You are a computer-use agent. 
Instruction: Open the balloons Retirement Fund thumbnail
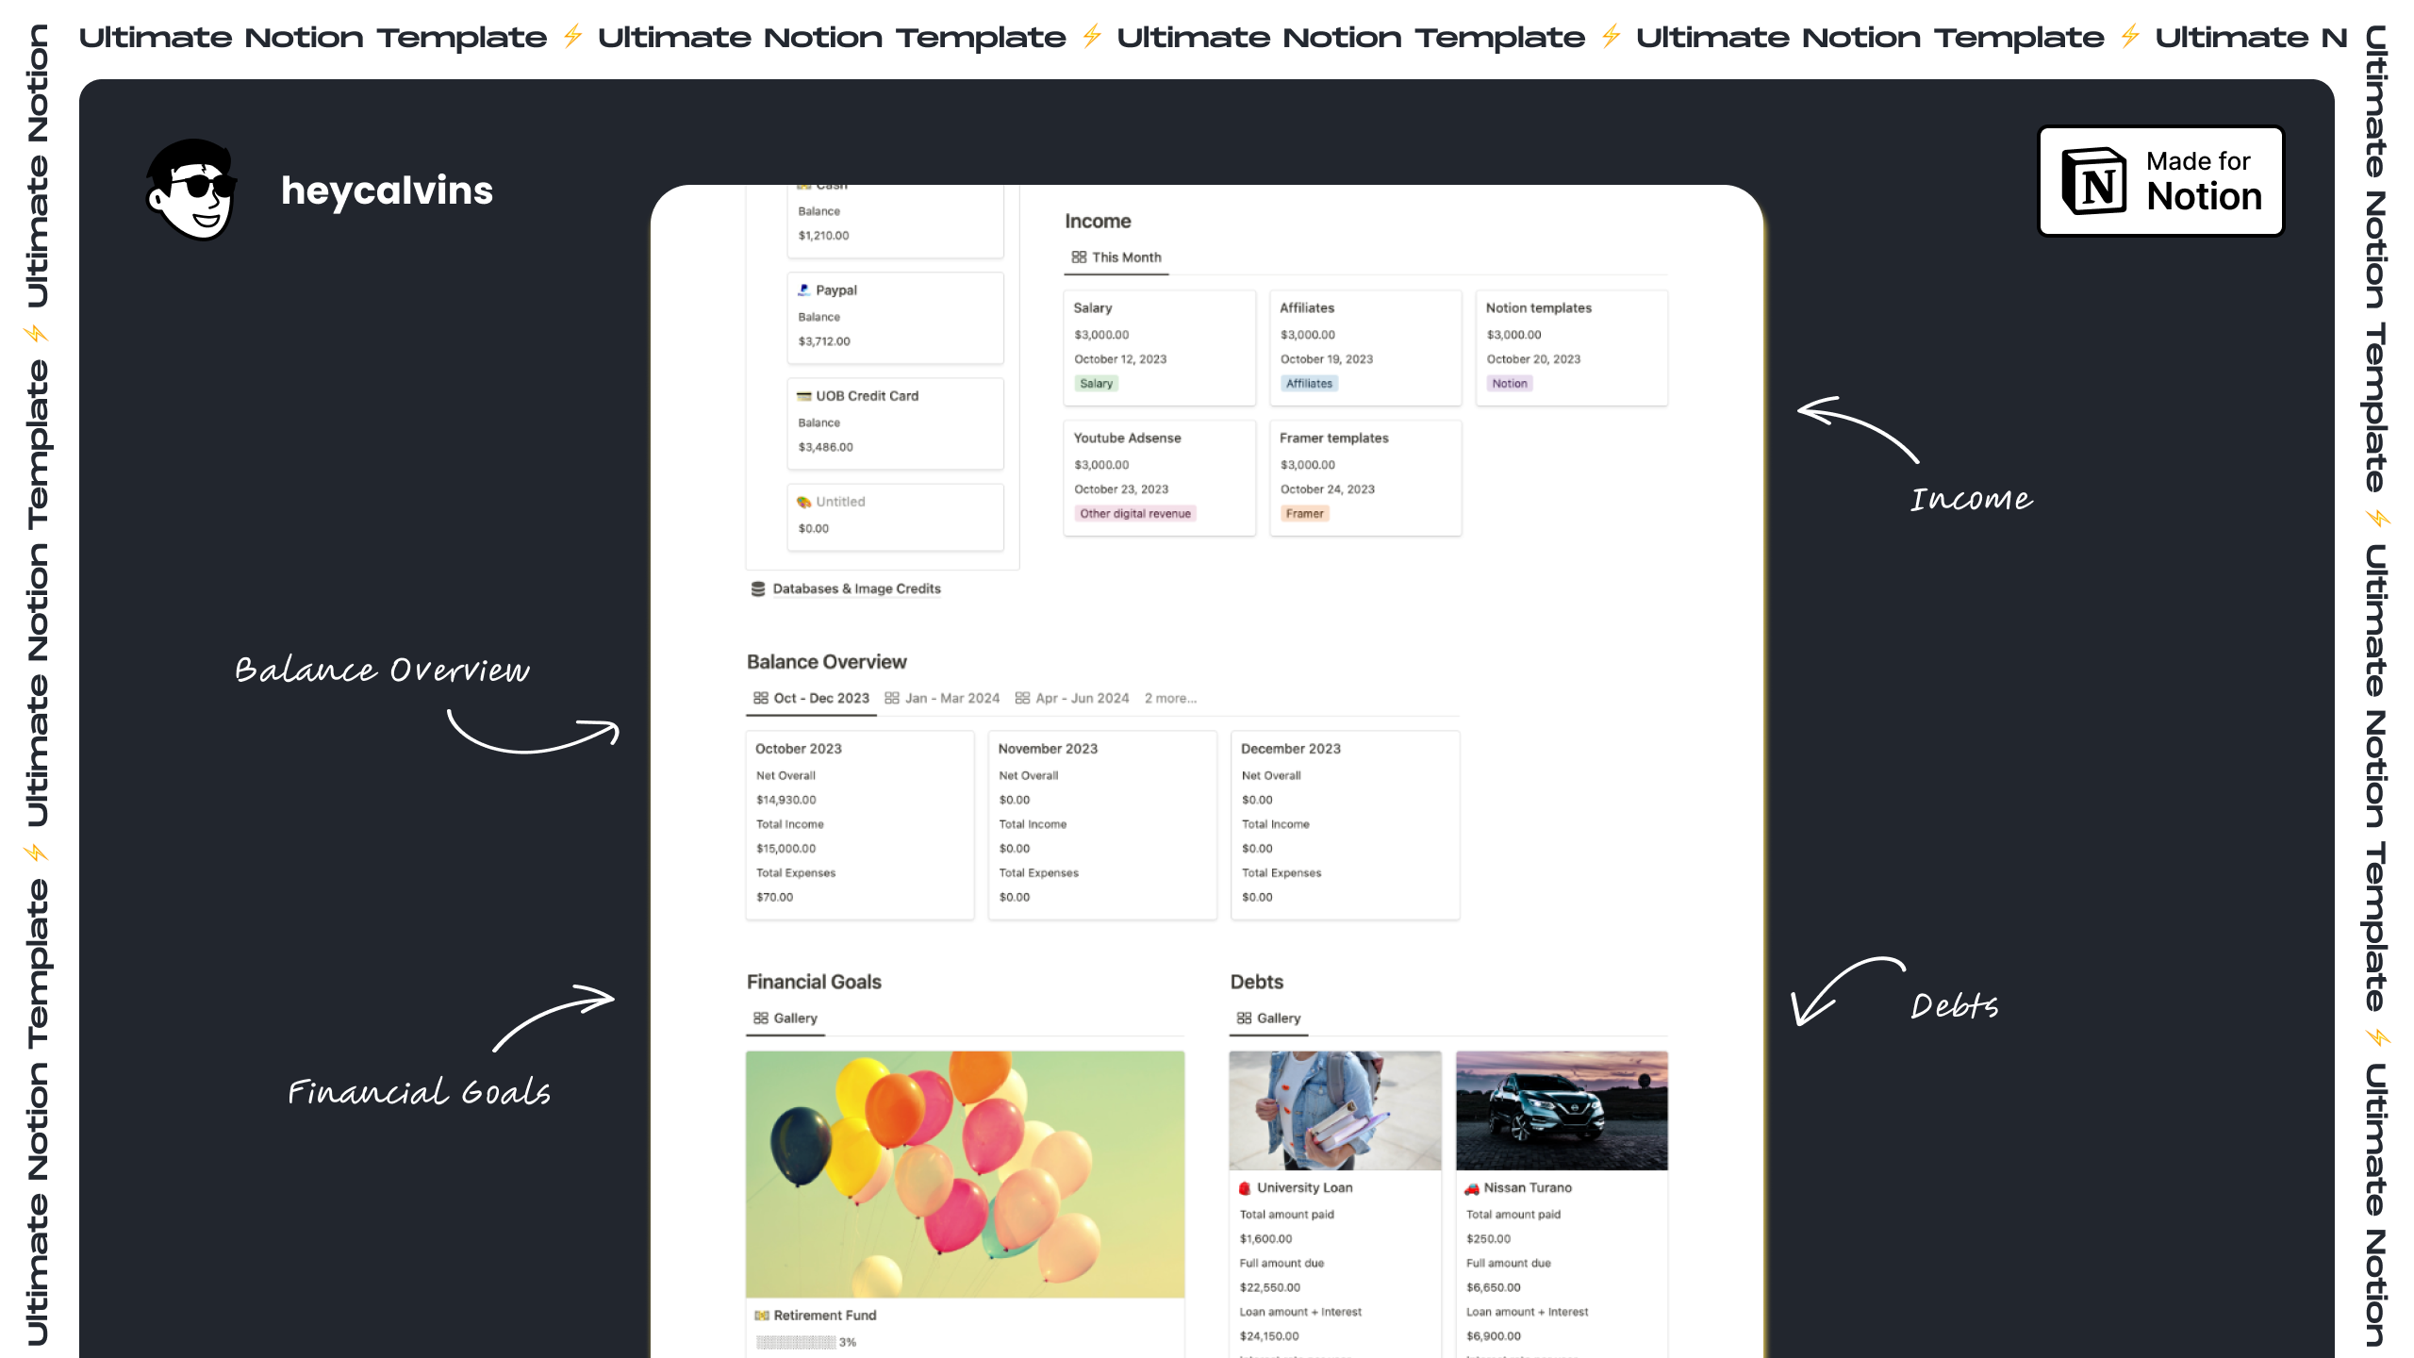tap(965, 1174)
